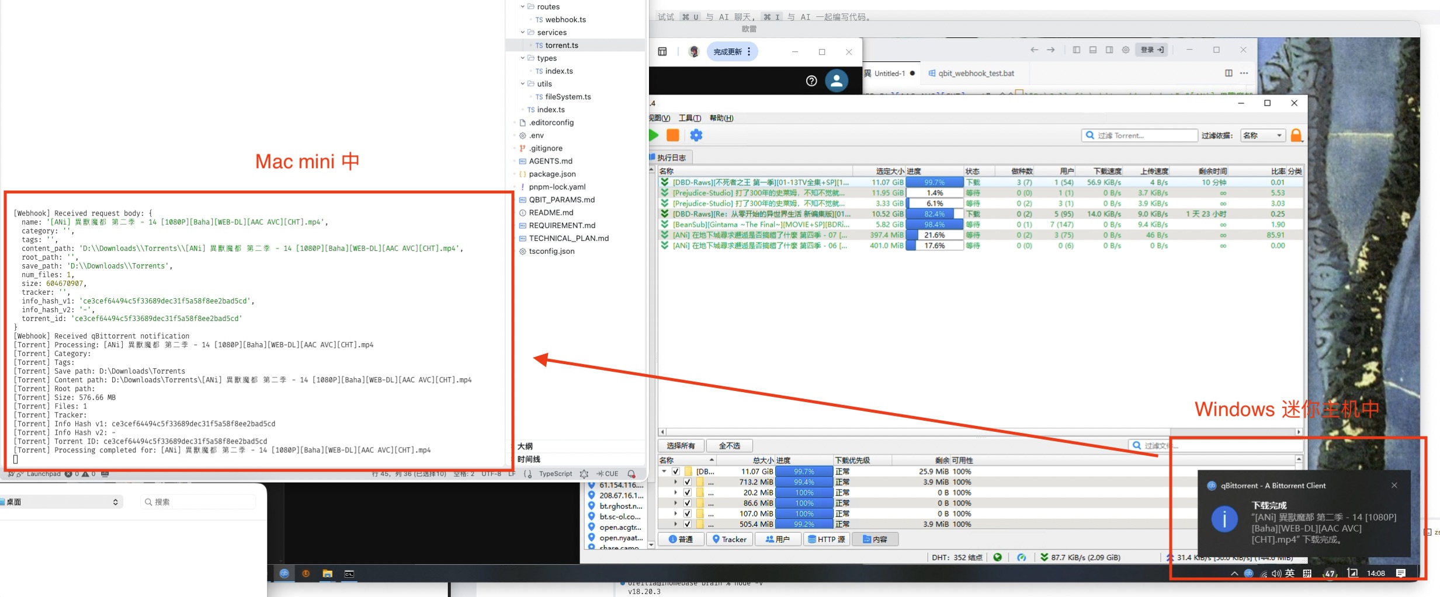This screenshot has height=597, width=1440.
Task: Click the 完成更新 button
Action: (727, 52)
